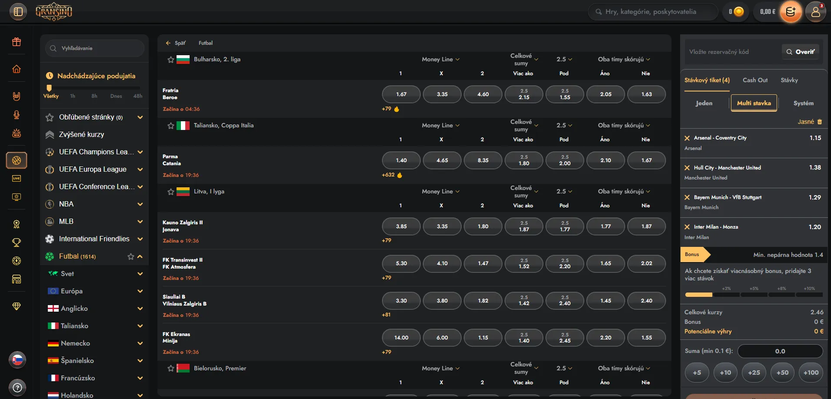Expand the Anglicko country section
This screenshot has height=399, width=831.
[140, 308]
